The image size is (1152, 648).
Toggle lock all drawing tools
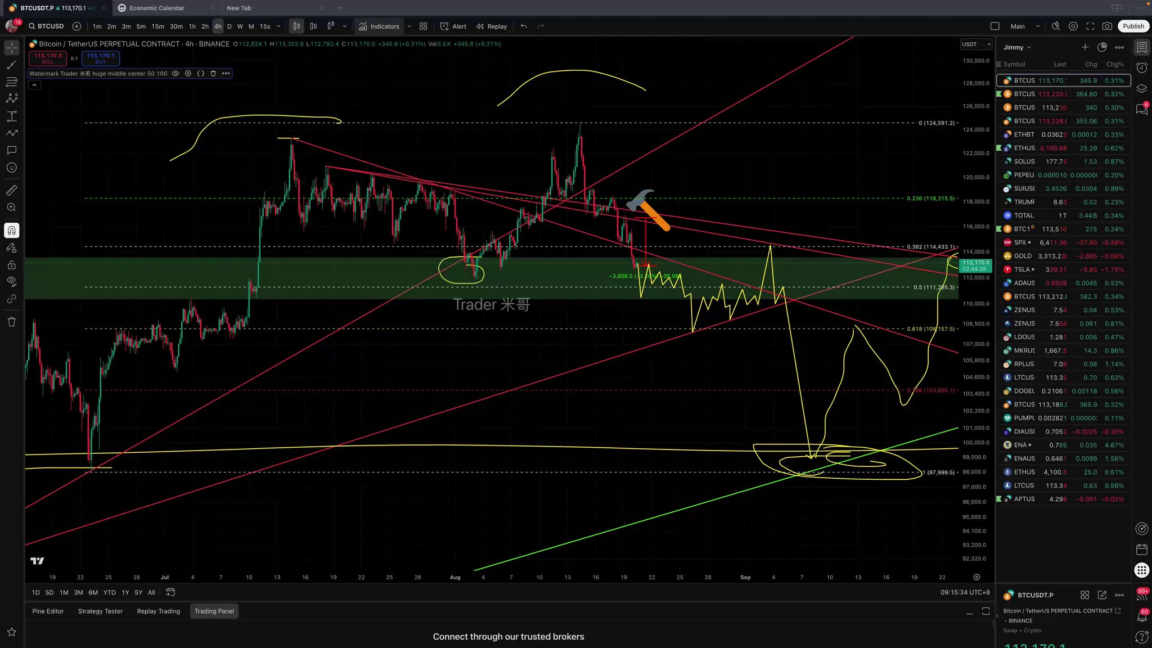tap(12, 265)
